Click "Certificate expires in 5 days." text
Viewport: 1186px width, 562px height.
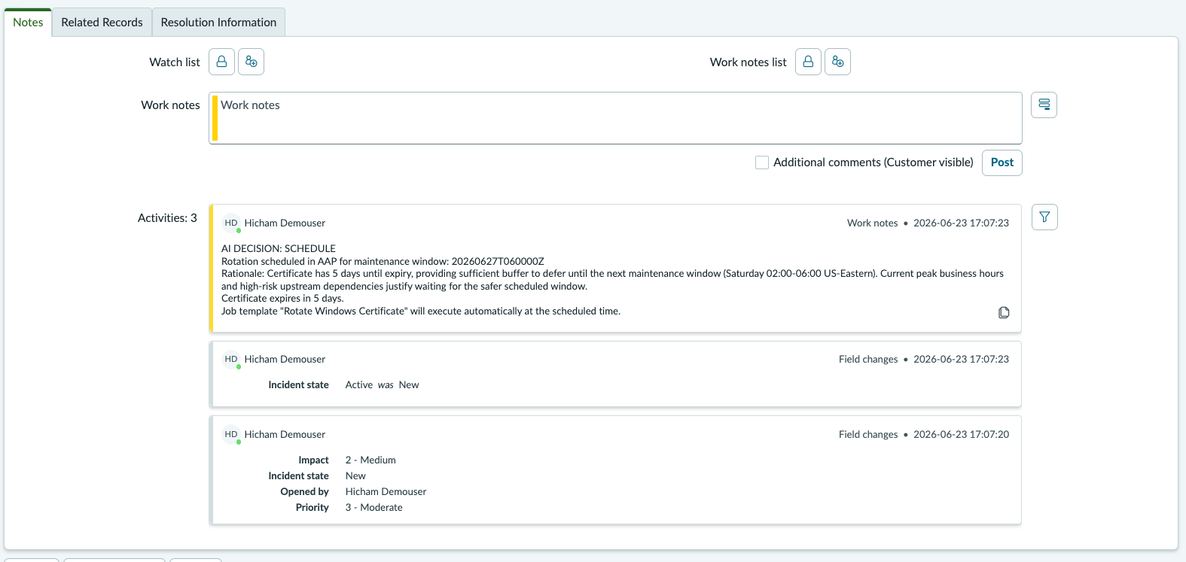282,298
